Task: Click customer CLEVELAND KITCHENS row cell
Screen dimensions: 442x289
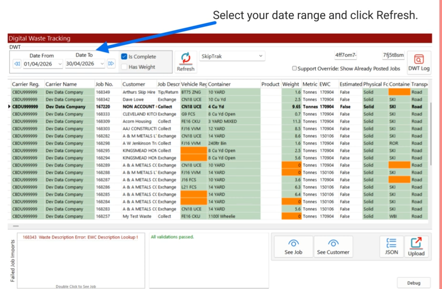Action: [139, 114]
